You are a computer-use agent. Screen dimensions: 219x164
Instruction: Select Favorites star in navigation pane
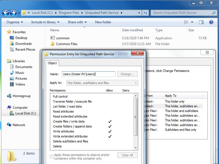click(x=9, y=32)
